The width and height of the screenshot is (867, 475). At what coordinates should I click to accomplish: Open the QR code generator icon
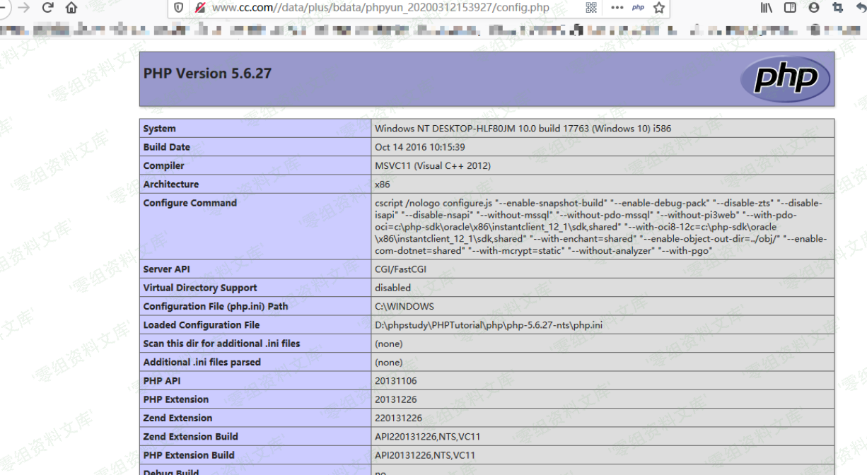pos(591,8)
